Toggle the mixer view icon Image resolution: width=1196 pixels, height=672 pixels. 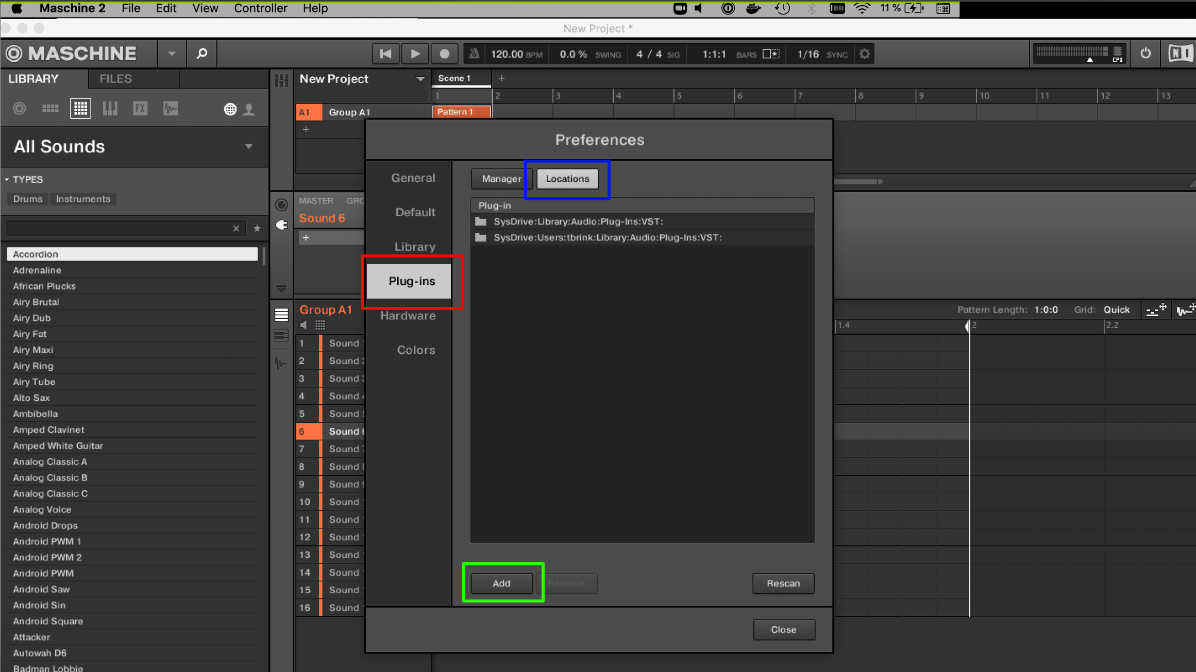click(281, 80)
